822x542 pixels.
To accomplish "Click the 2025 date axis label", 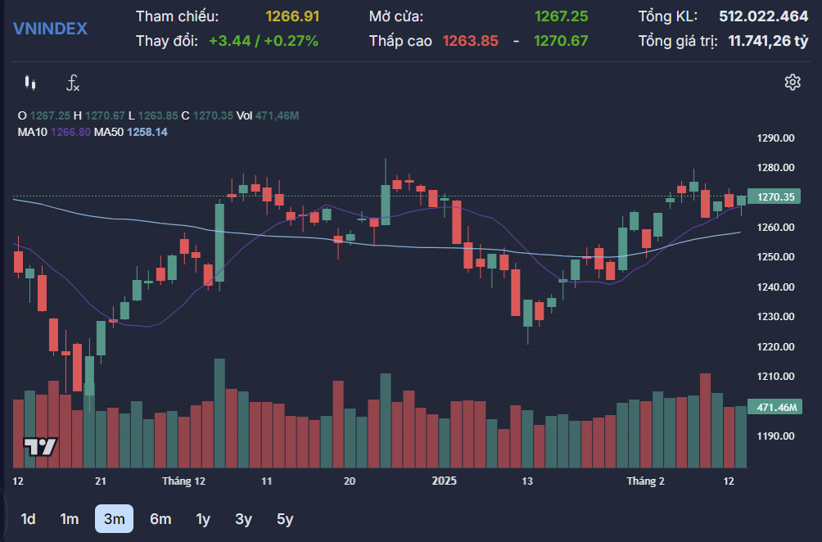I will point(444,481).
